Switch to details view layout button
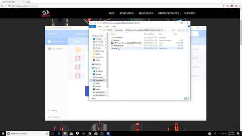Screen dimensions: 242x136 [x=186, y=98]
